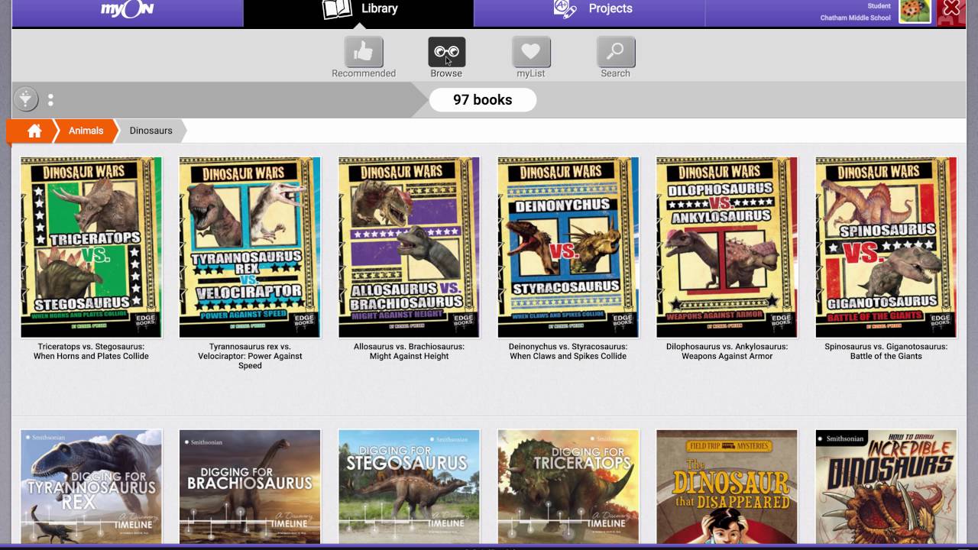
Task: Click title 'Deinonychus vs. Styracosaurus: When Claws and Spikes Collide'
Action: pyautogui.click(x=568, y=351)
